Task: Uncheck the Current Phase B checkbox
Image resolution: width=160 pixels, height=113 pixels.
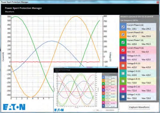Action: (123, 35)
